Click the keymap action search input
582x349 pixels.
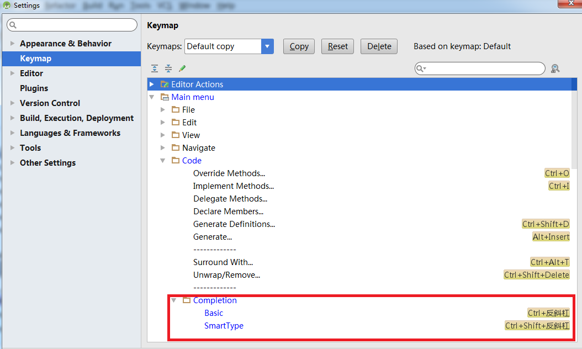(480, 68)
